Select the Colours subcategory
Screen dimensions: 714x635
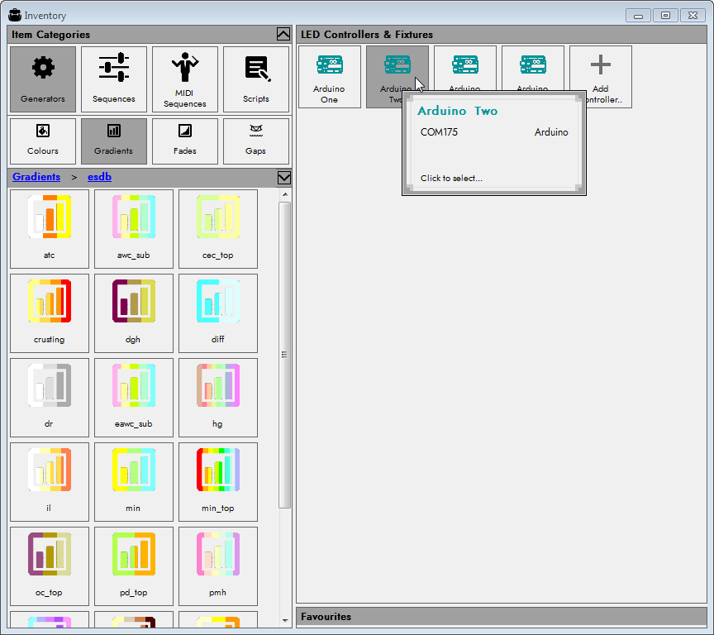point(43,141)
